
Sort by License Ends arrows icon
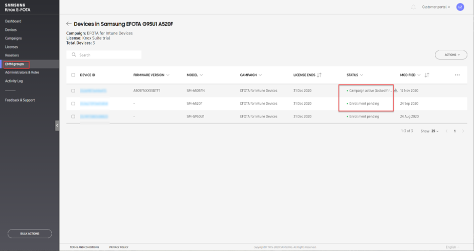pos(319,75)
